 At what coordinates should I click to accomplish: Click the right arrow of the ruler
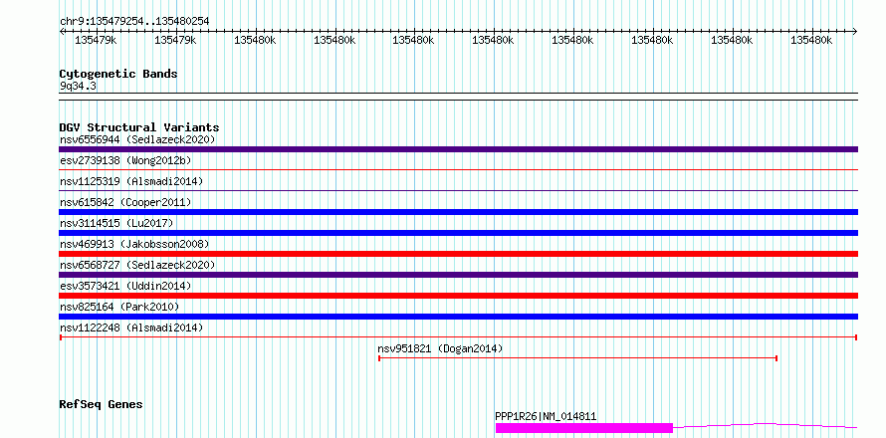[x=855, y=31]
